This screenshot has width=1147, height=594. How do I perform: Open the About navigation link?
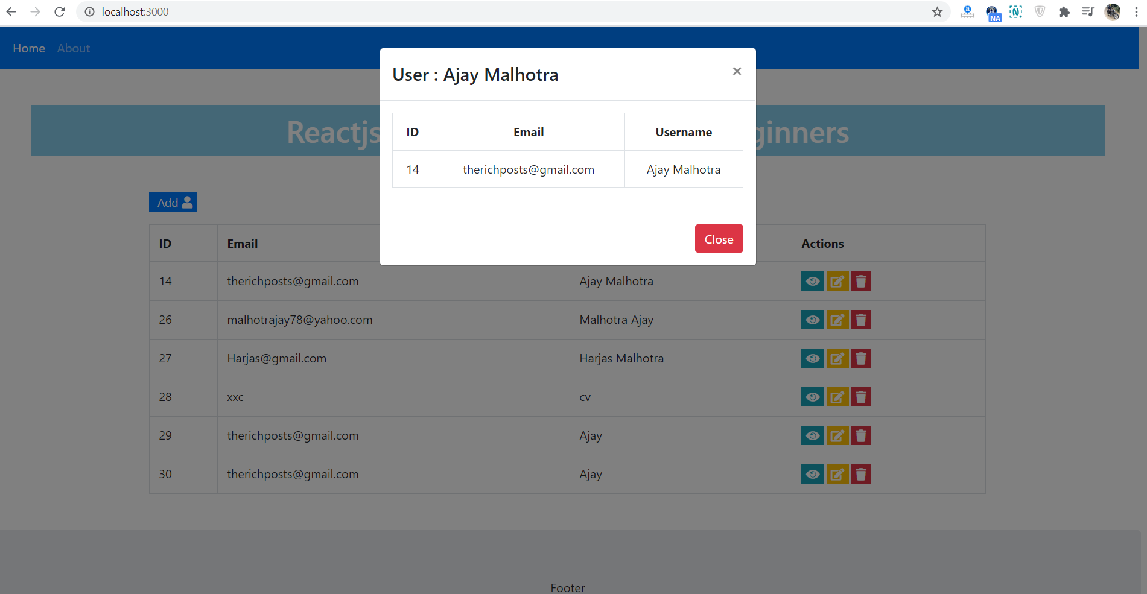pos(73,48)
